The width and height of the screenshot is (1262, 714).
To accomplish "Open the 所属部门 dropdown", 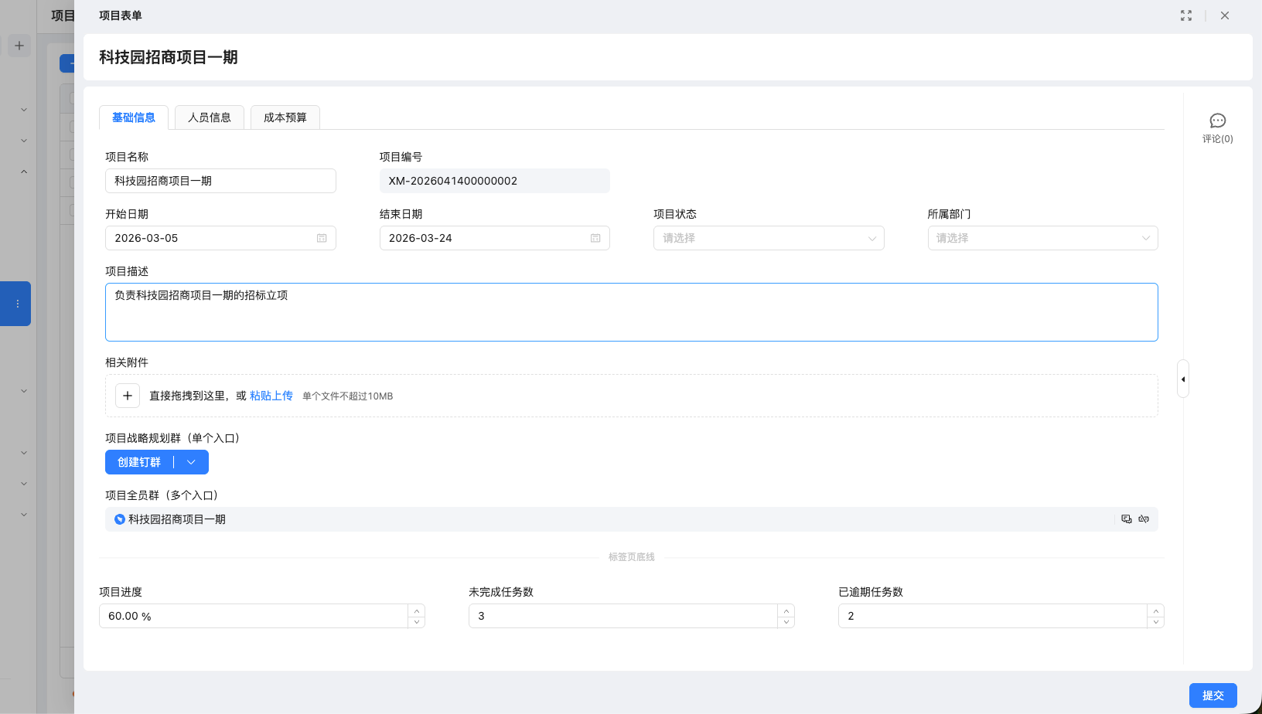I will [1042, 238].
